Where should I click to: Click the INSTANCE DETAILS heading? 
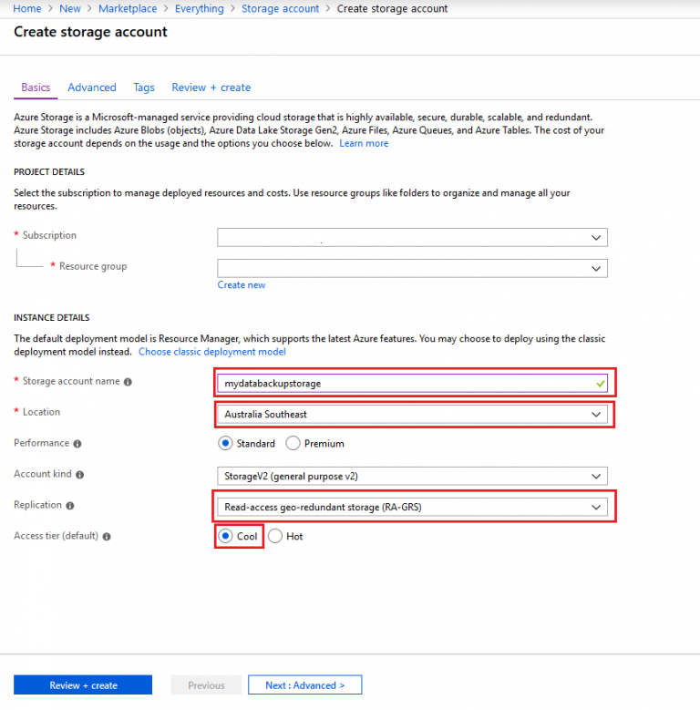tap(52, 318)
